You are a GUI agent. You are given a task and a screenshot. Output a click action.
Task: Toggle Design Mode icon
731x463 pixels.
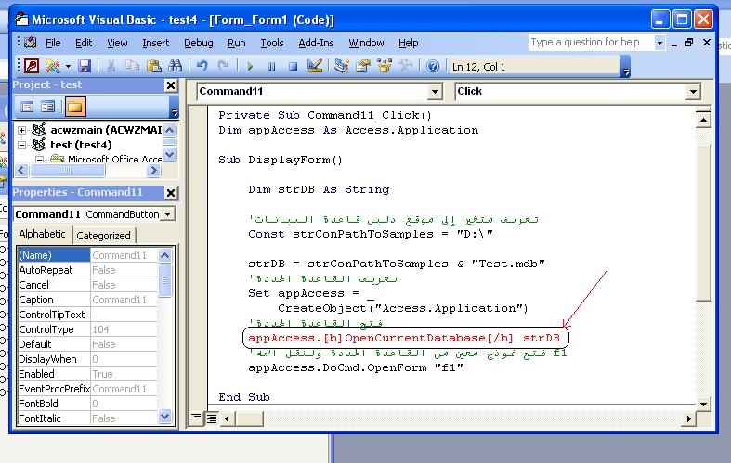315,66
